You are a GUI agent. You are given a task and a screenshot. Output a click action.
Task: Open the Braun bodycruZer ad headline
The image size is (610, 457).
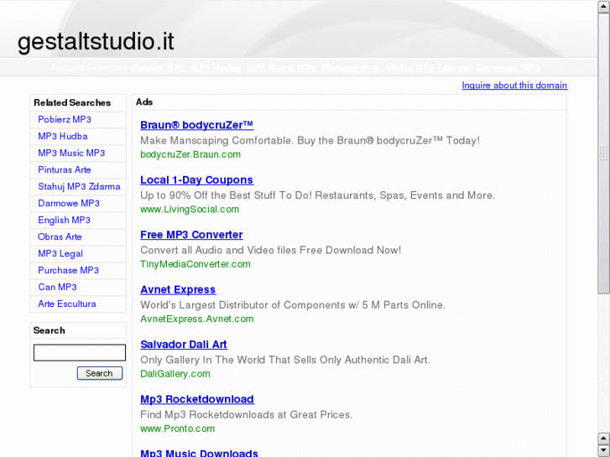click(x=196, y=125)
